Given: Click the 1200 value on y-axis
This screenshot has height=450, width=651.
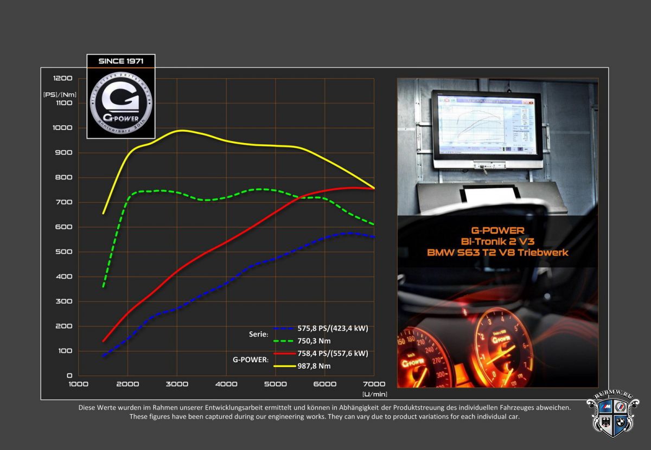Looking at the screenshot, I should (62, 78).
